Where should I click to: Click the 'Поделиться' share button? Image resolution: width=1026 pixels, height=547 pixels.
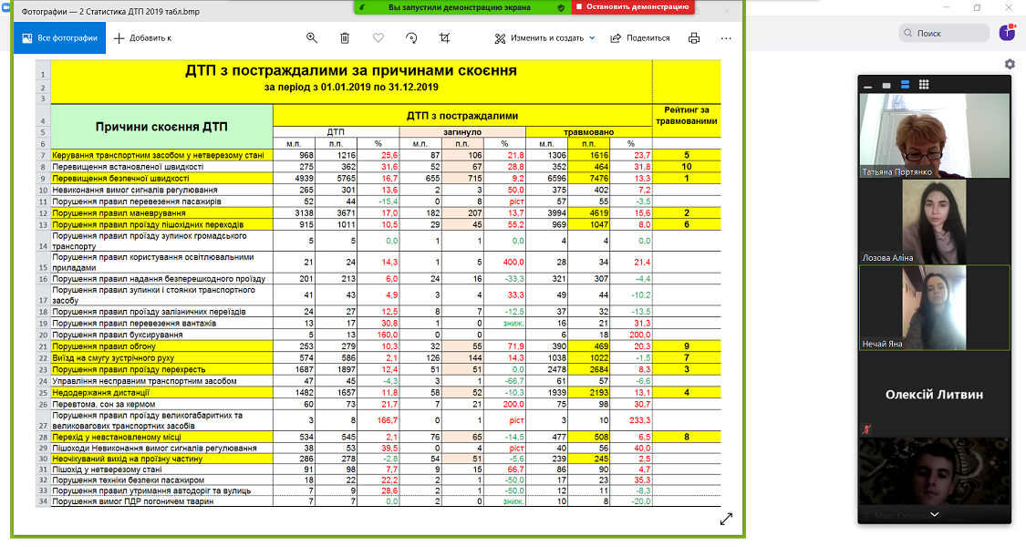[640, 38]
